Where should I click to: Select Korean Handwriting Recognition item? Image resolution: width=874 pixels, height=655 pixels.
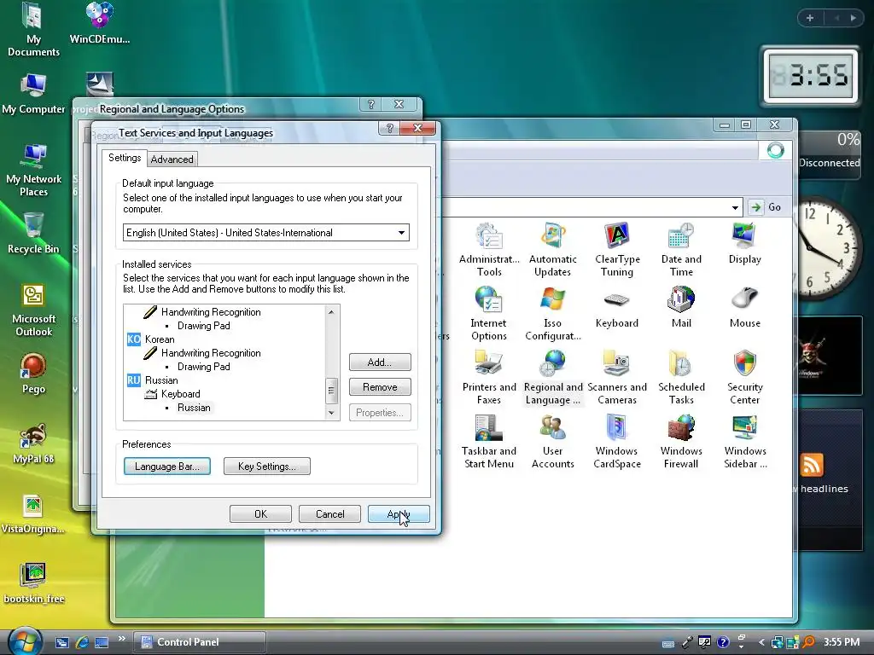(211, 353)
